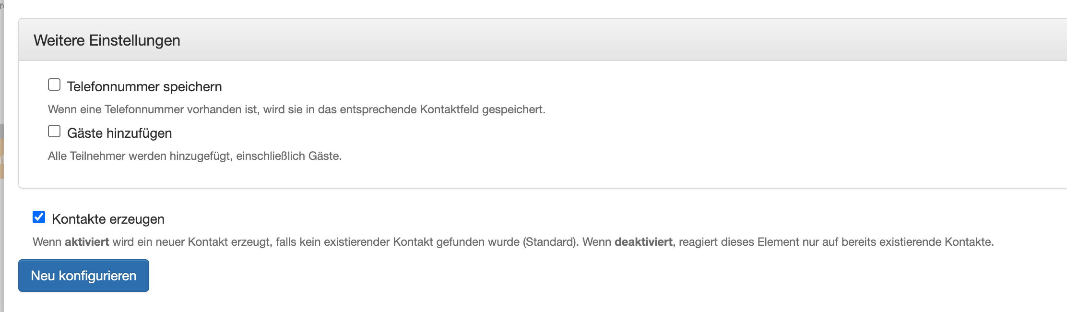Click the bold word "aktiviert"
The height and width of the screenshot is (312, 1067).
87,242
